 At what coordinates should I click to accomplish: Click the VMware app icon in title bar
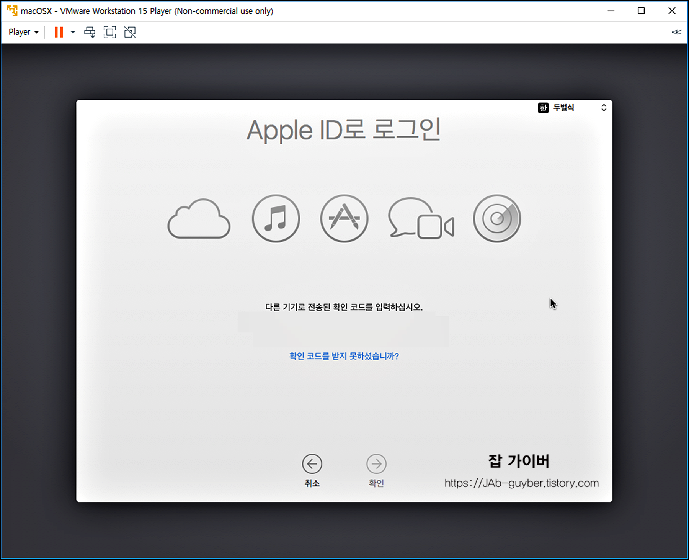[12, 11]
